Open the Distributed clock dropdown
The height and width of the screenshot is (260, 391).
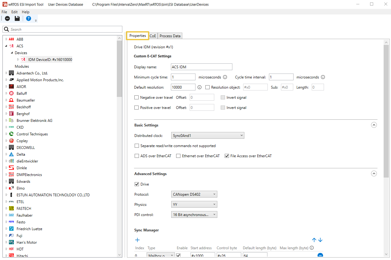click(x=207, y=135)
